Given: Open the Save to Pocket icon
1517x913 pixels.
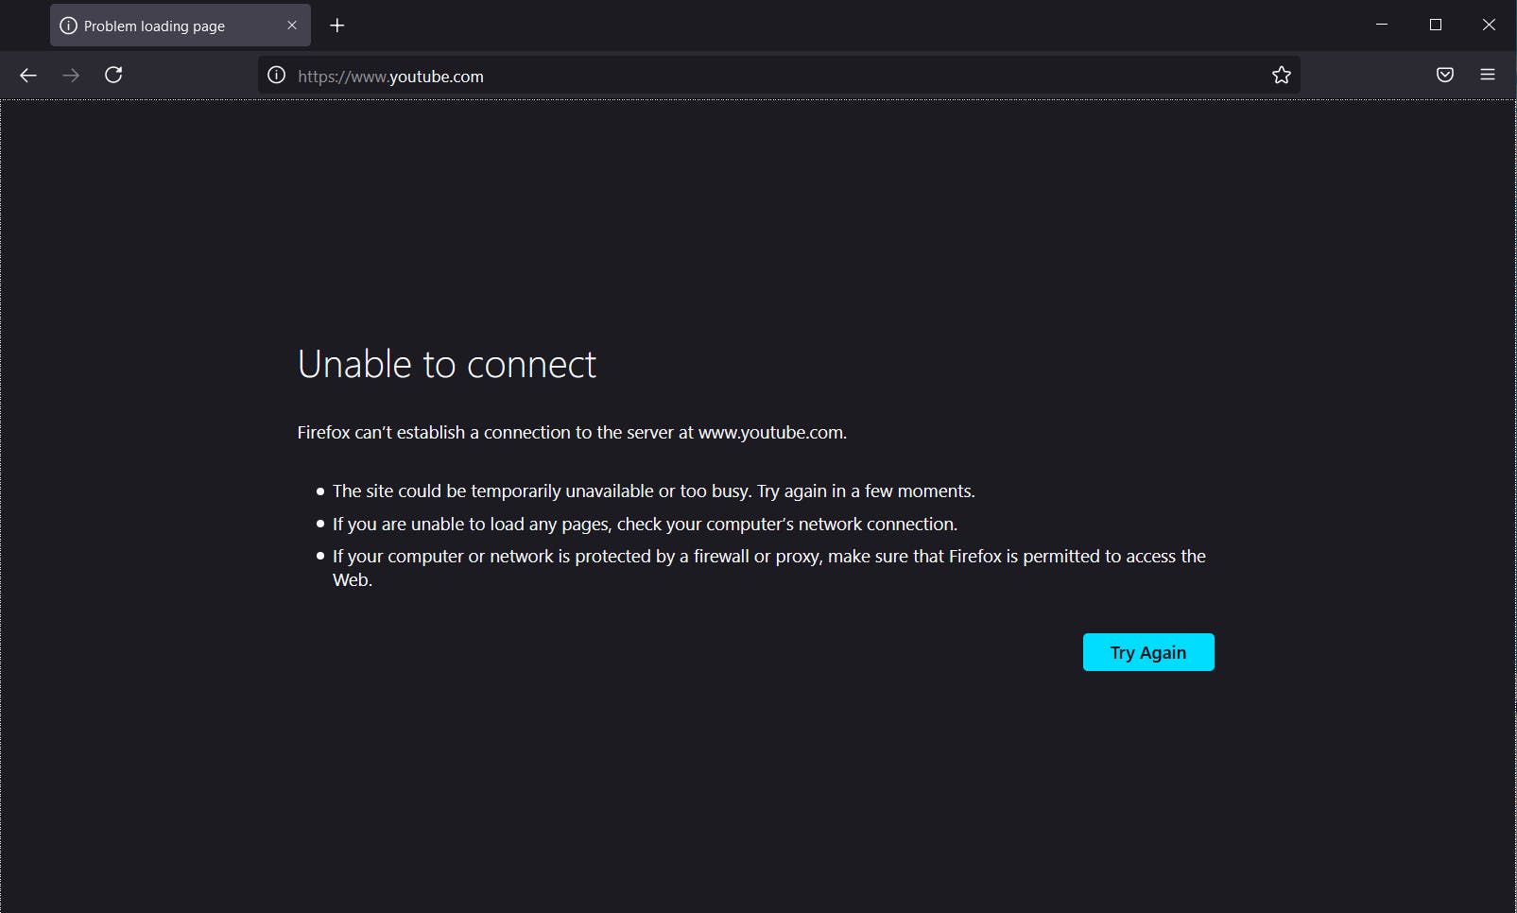Looking at the screenshot, I should pyautogui.click(x=1445, y=76).
